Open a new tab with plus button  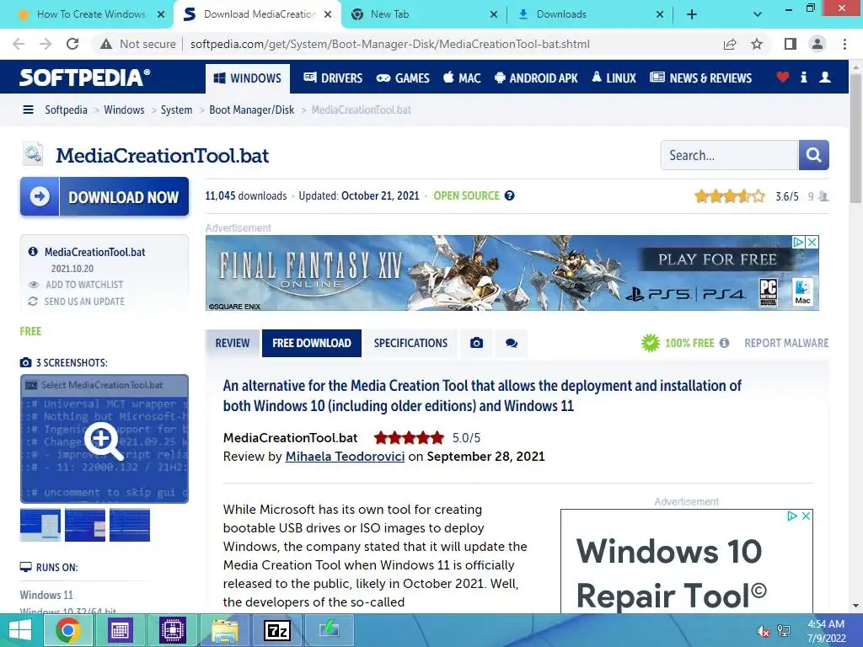tap(692, 14)
